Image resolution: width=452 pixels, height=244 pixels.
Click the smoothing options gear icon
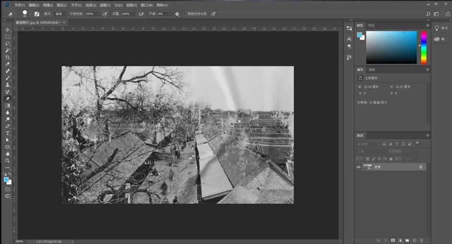pyautogui.click(x=177, y=14)
